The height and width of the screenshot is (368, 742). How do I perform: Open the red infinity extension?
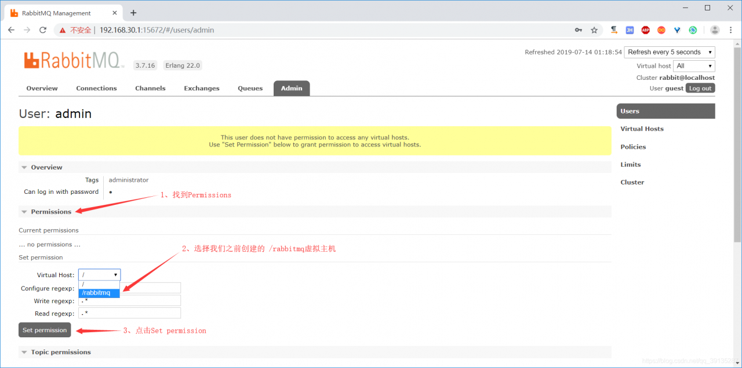pos(661,30)
